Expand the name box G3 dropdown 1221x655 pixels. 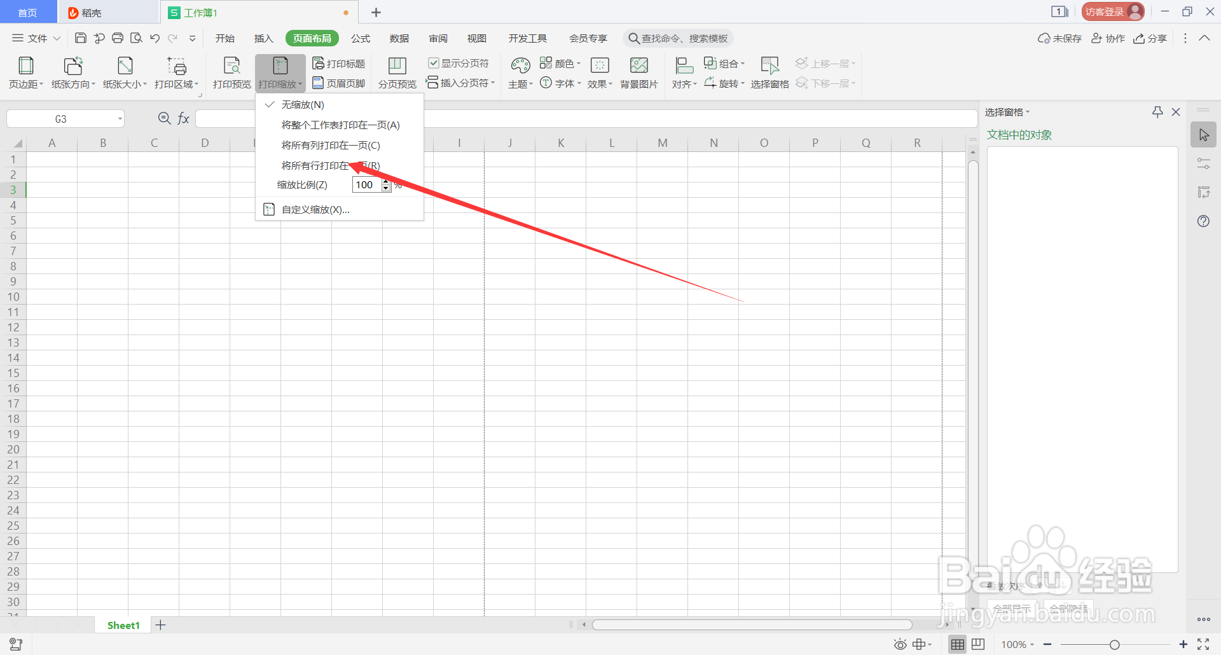point(120,119)
